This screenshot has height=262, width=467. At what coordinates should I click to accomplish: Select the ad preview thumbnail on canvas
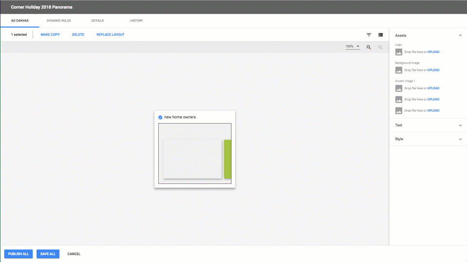pyautogui.click(x=195, y=153)
